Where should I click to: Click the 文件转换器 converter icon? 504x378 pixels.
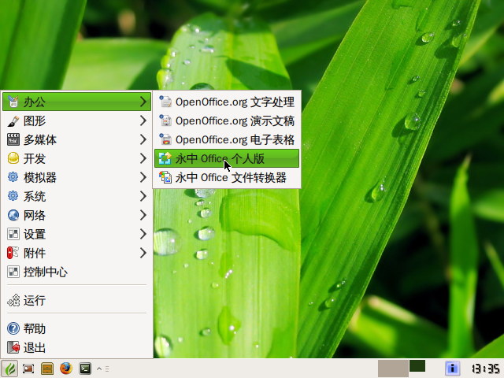tap(165, 177)
